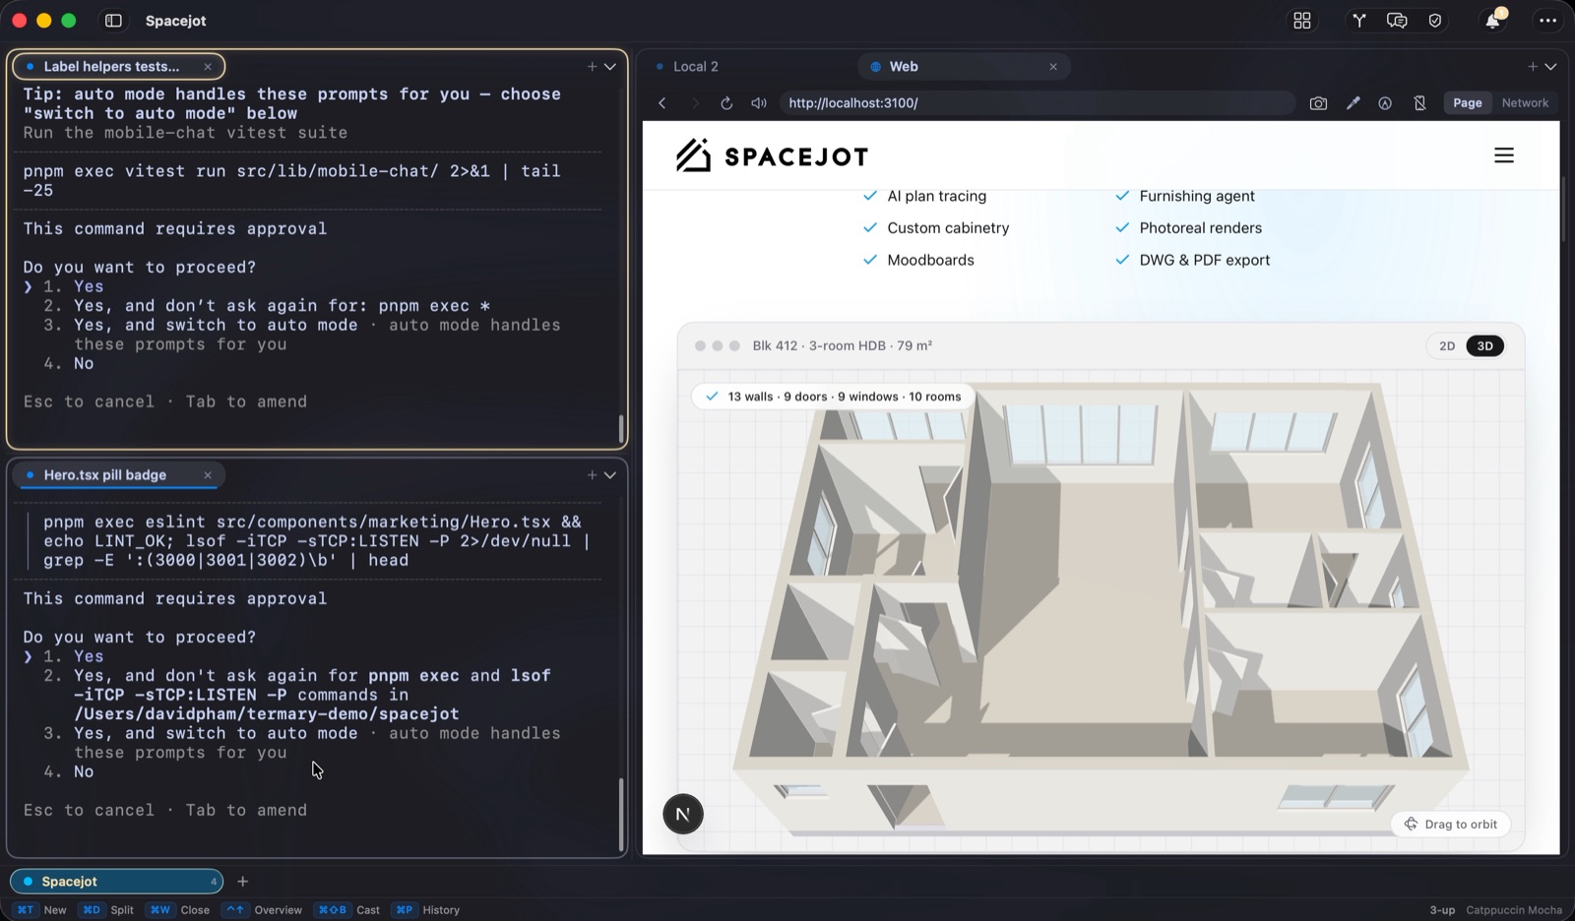Select the Spacejot workspace tab
1575x921 pixels.
click(116, 882)
